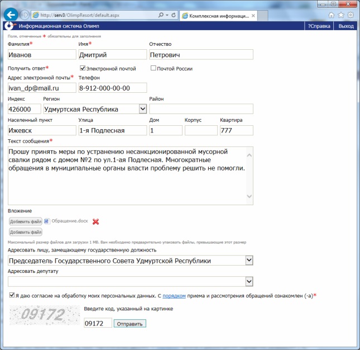Image resolution: width=360 pixels, height=350 pixels.
Task: Open favorites via the star icon
Action: [x=340, y=15]
